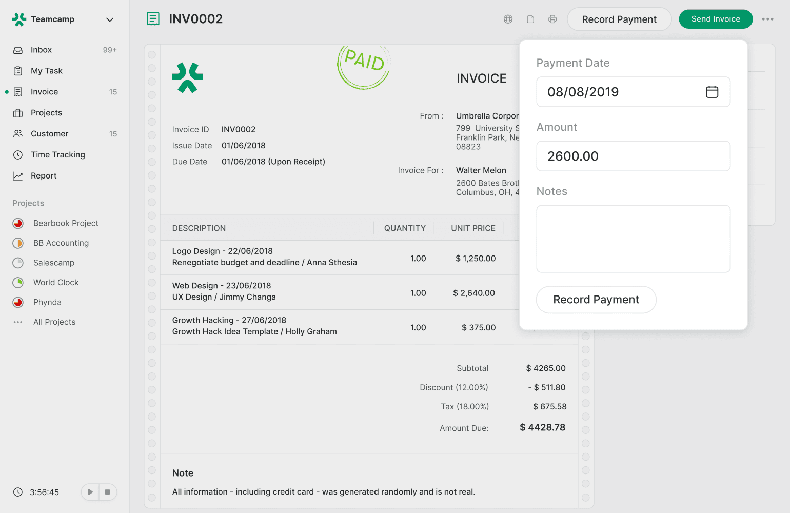Image resolution: width=790 pixels, height=513 pixels.
Task: Open the Customer section
Action: tap(49, 134)
